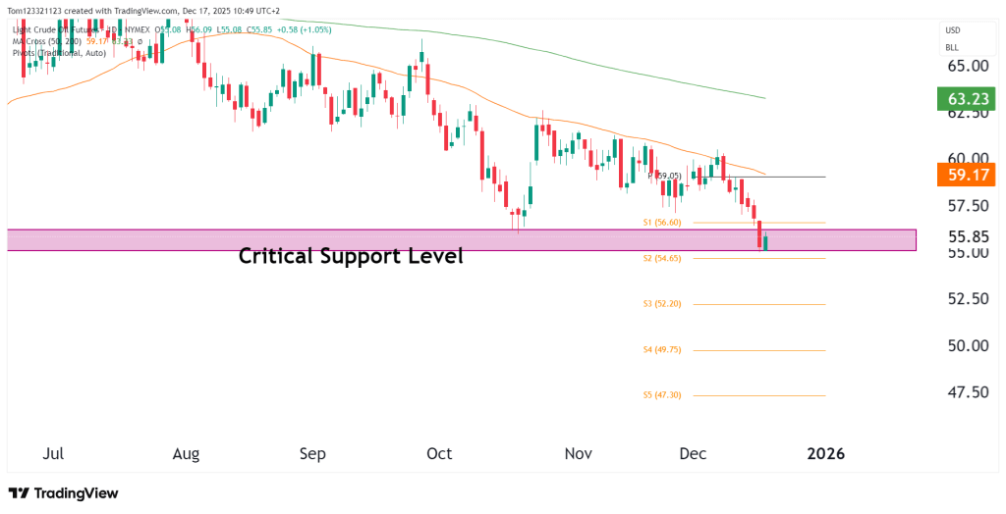Click the orange 59.17 price label
The image size is (1006, 514).
point(968,177)
